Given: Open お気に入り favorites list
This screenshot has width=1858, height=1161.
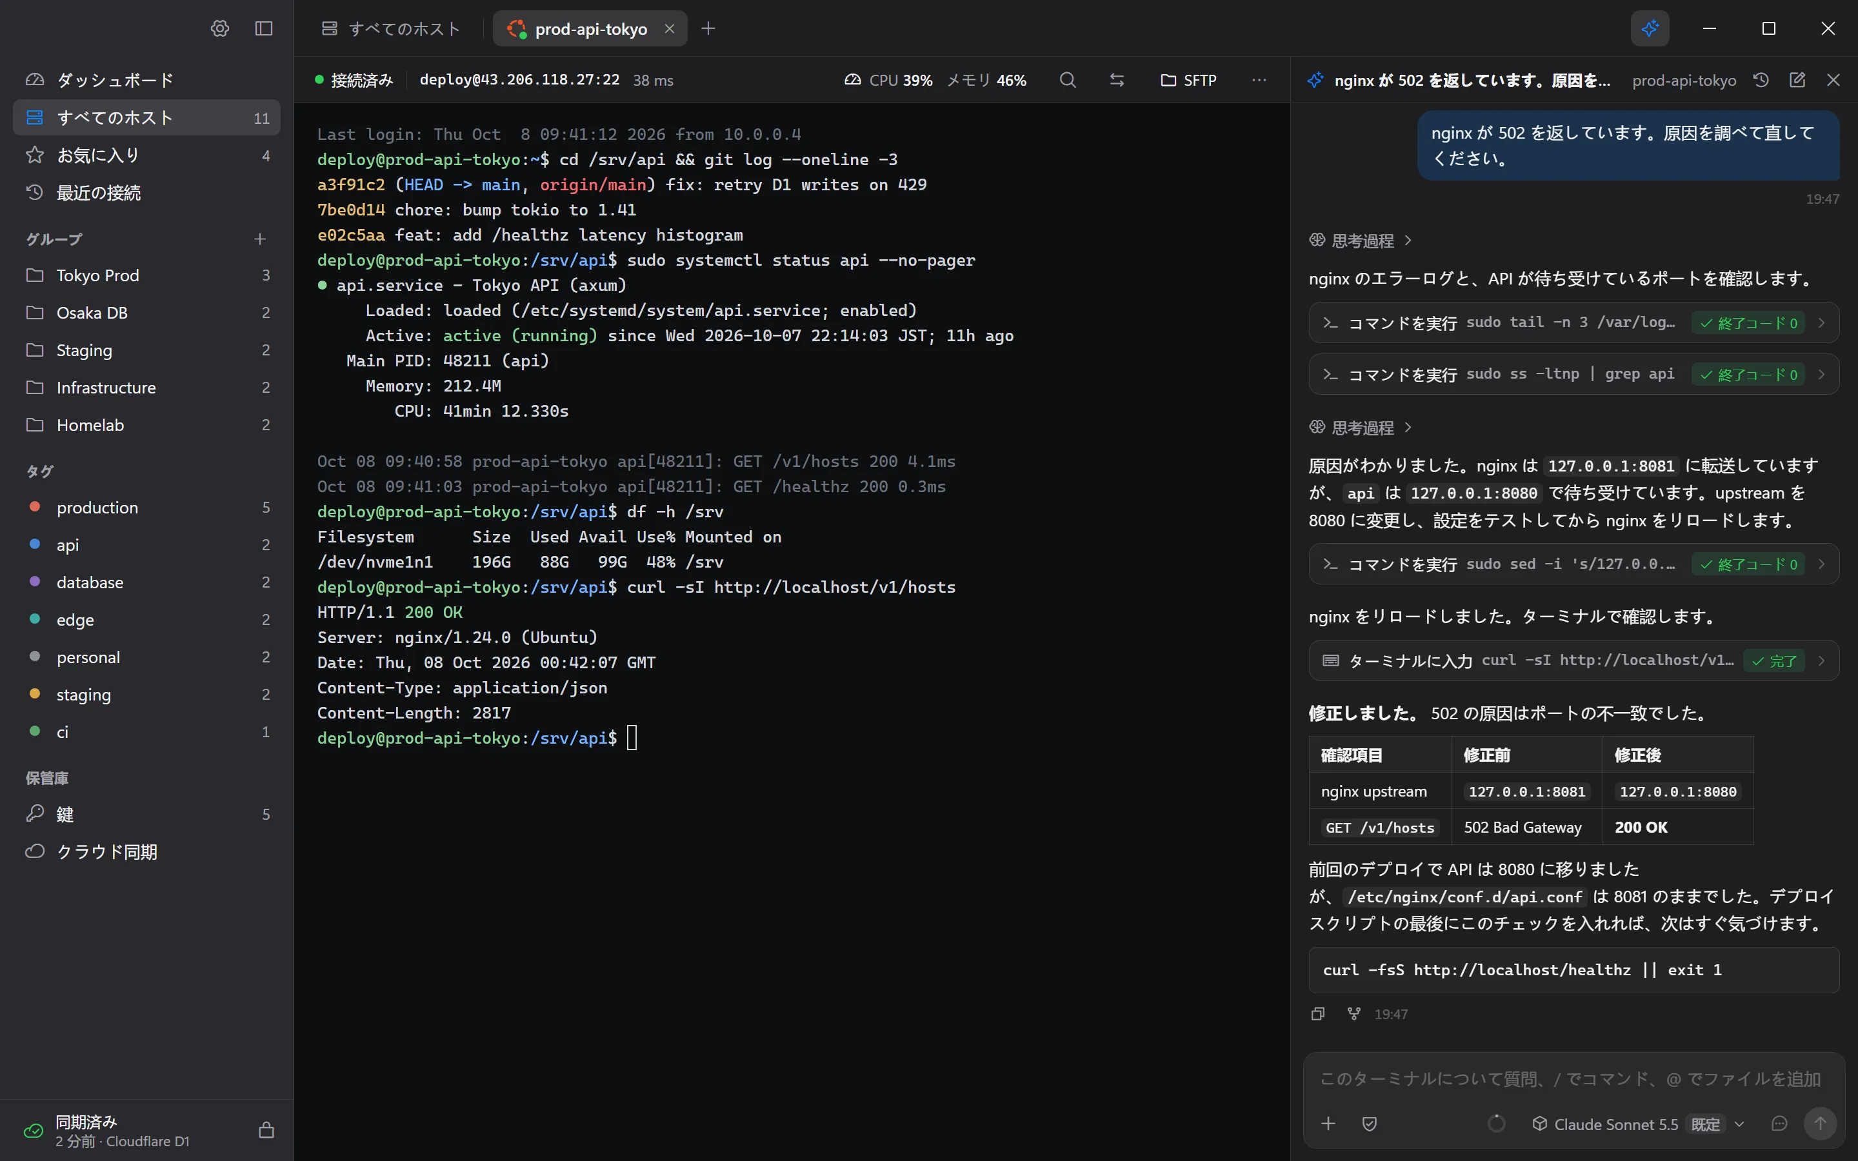Looking at the screenshot, I should tap(146, 155).
